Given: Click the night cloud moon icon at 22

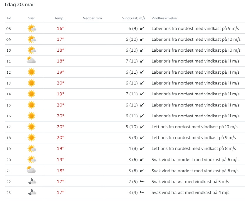Looking at the screenshot, I should tap(32, 182).
